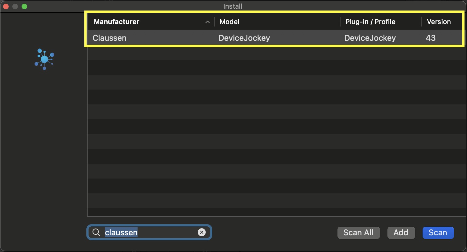Click the magnifying glass search icon
The height and width of the screenshot is (252, 467).
point(96,232)
